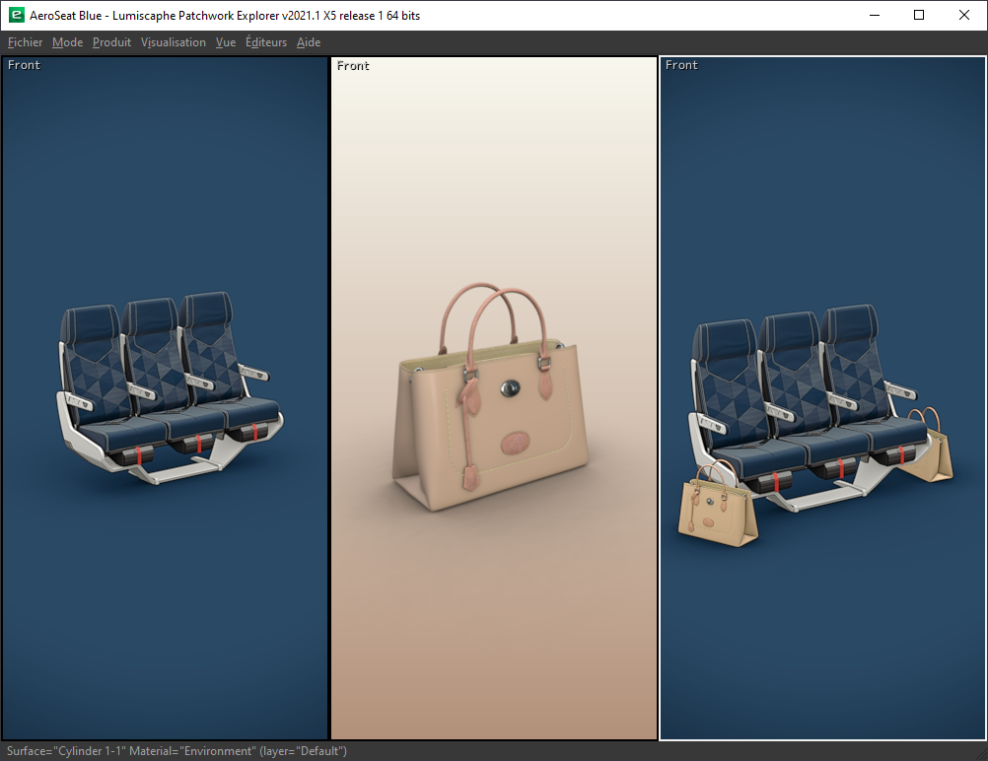
Task: Click the green Patchwork Explorer app icon
Action: coord(16,15)
